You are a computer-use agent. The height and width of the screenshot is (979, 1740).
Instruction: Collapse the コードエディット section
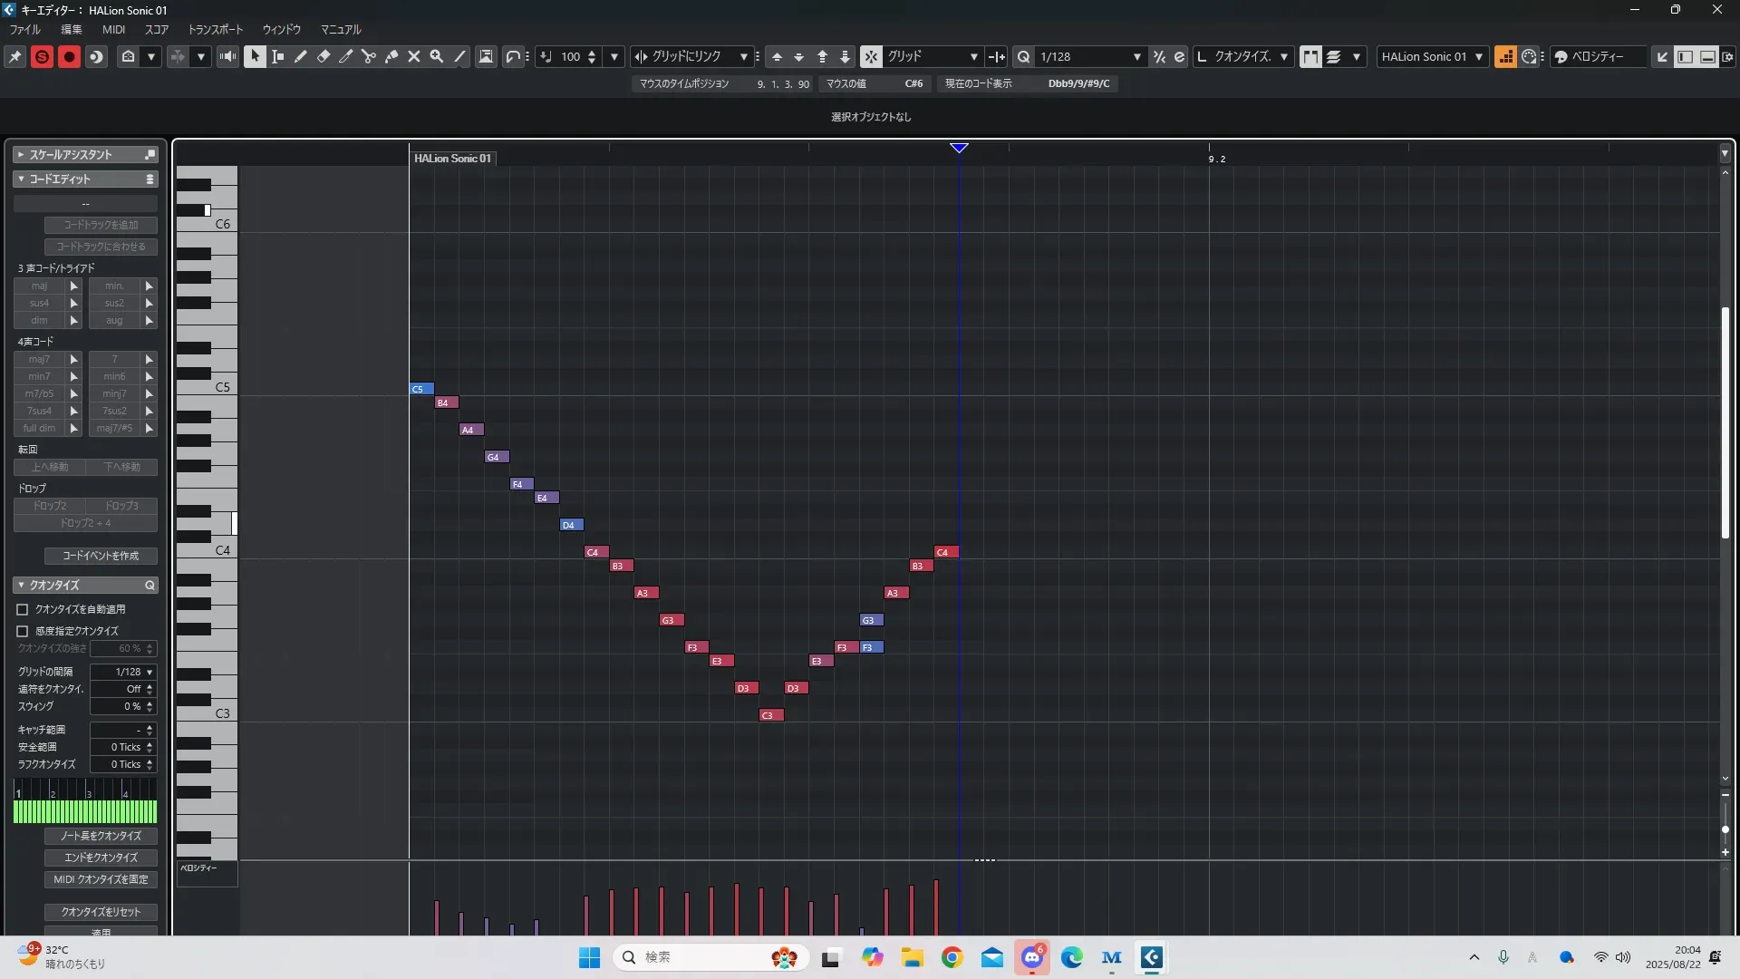tap(21, 179)
